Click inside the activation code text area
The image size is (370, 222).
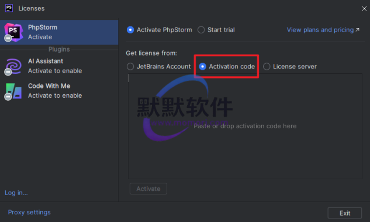coord(245,126)
